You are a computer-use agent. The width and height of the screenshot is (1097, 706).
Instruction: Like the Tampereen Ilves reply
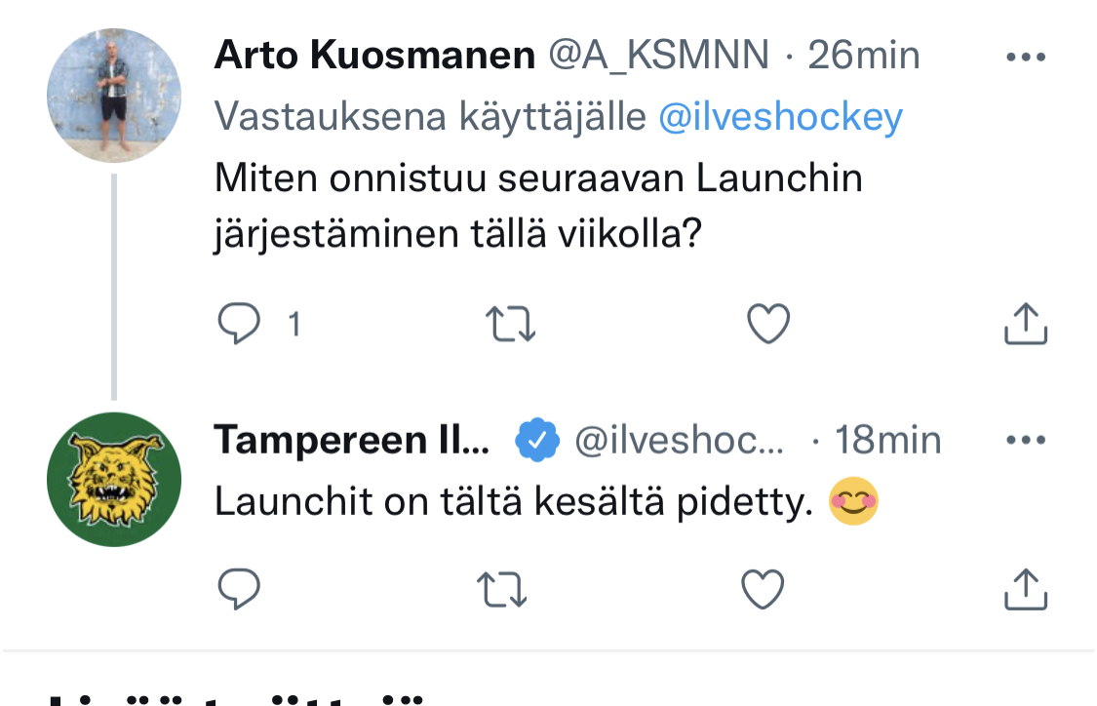(x=763, y=589)
